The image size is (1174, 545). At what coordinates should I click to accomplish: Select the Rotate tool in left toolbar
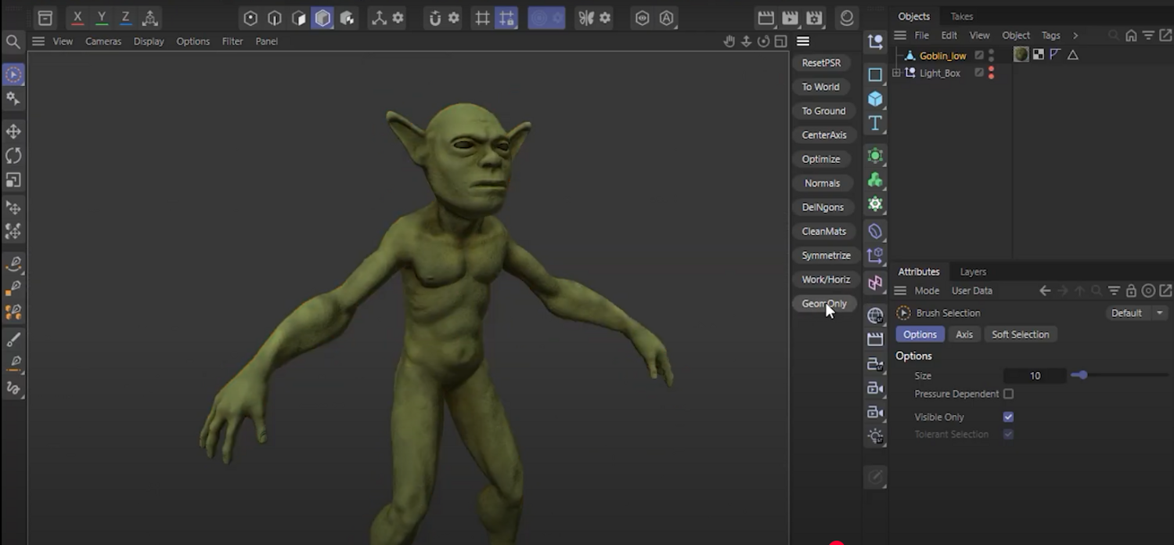tap(13, 156)
